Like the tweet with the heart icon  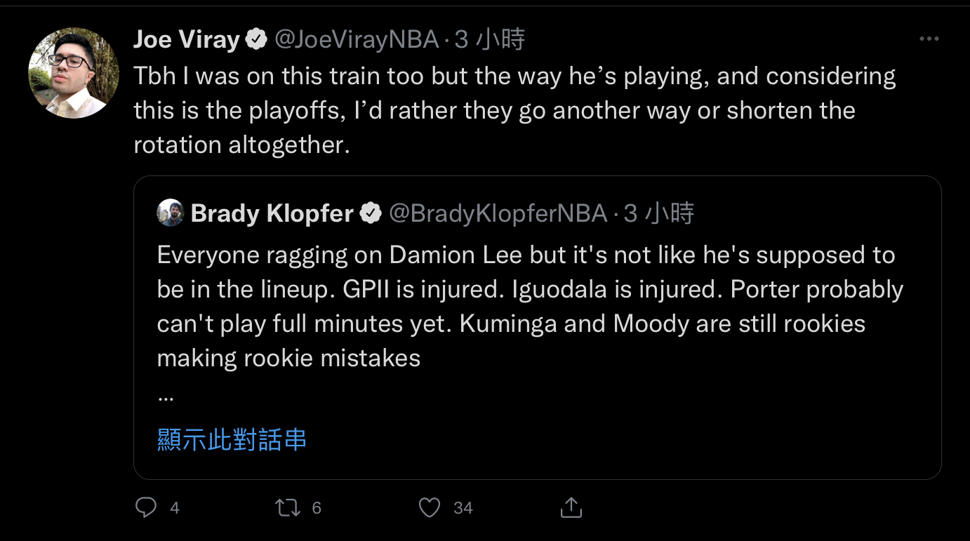[x=430, y=507]
